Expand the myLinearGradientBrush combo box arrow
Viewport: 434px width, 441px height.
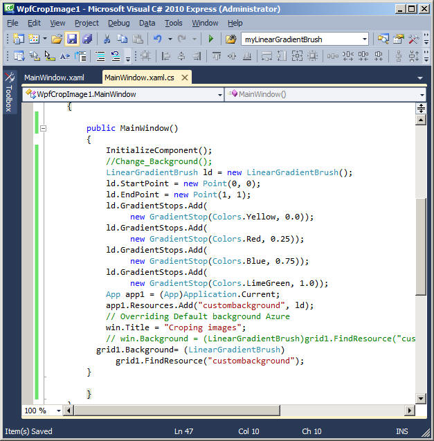click(365, 39)
